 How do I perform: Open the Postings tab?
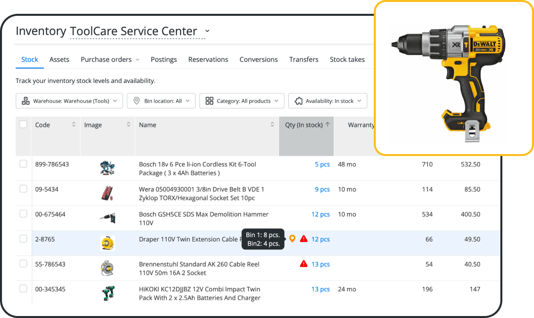coord(164,60)
